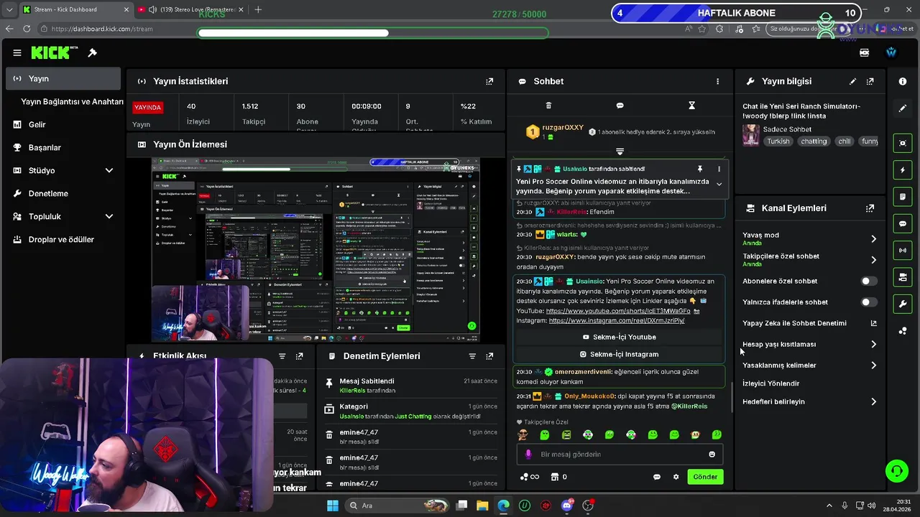920x517 pixels.
Task: Click the info icon in the right sidebar
Action: point(903,81)
